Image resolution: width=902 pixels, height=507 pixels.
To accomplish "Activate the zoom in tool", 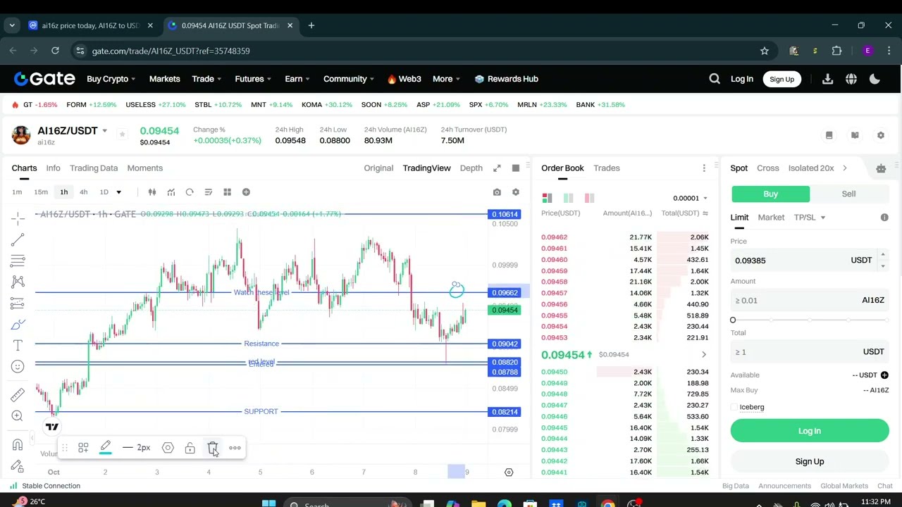I will coord(18,415).
